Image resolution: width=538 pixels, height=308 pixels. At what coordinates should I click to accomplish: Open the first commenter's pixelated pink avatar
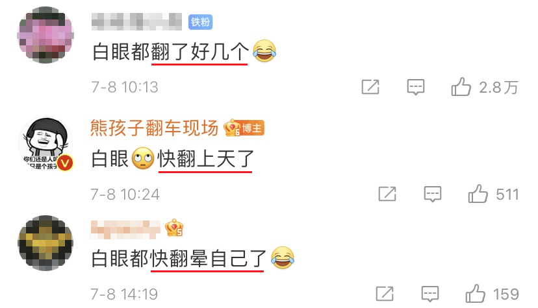click(x=45, y=35)
